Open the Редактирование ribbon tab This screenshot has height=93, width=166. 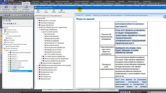click(x=17, y=3)
